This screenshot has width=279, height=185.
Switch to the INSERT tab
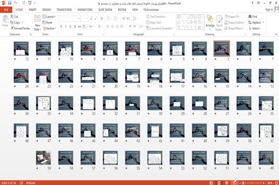[x=33, y=10]
